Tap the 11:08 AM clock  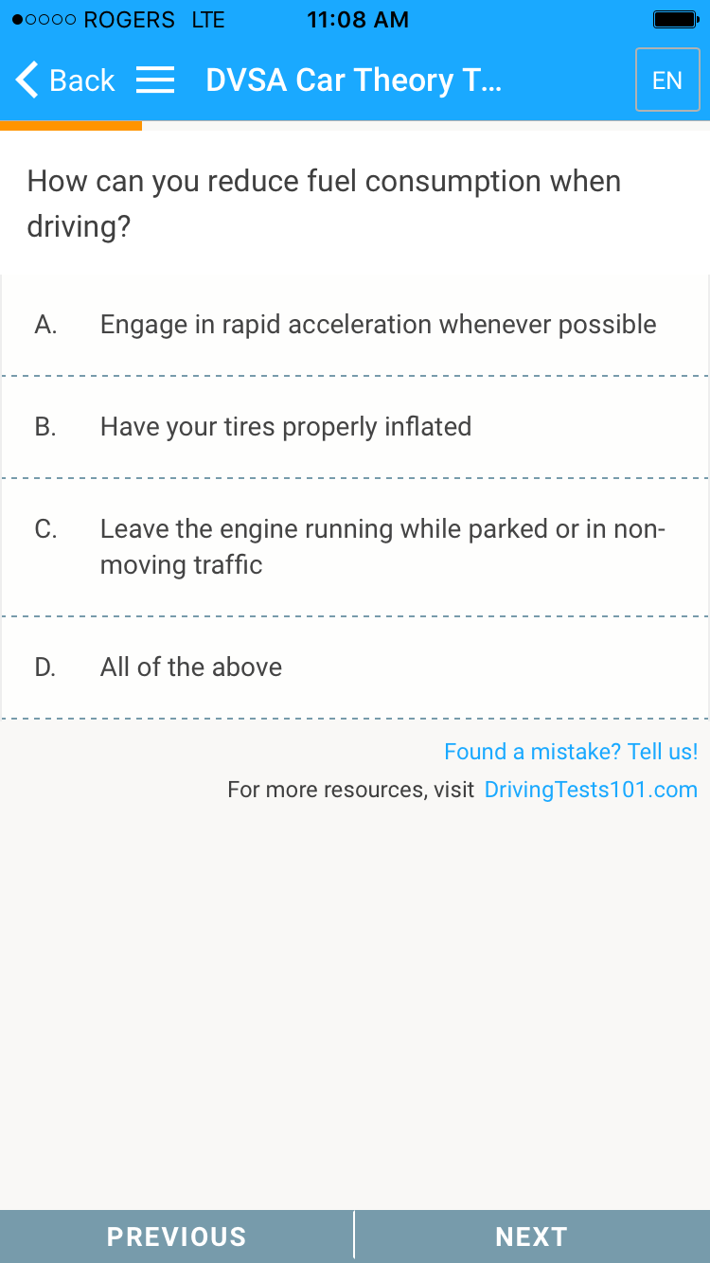358,20
